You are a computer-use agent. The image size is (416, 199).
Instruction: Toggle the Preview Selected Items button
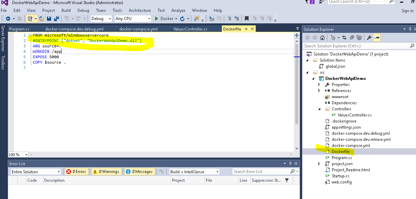pos(377,38)
